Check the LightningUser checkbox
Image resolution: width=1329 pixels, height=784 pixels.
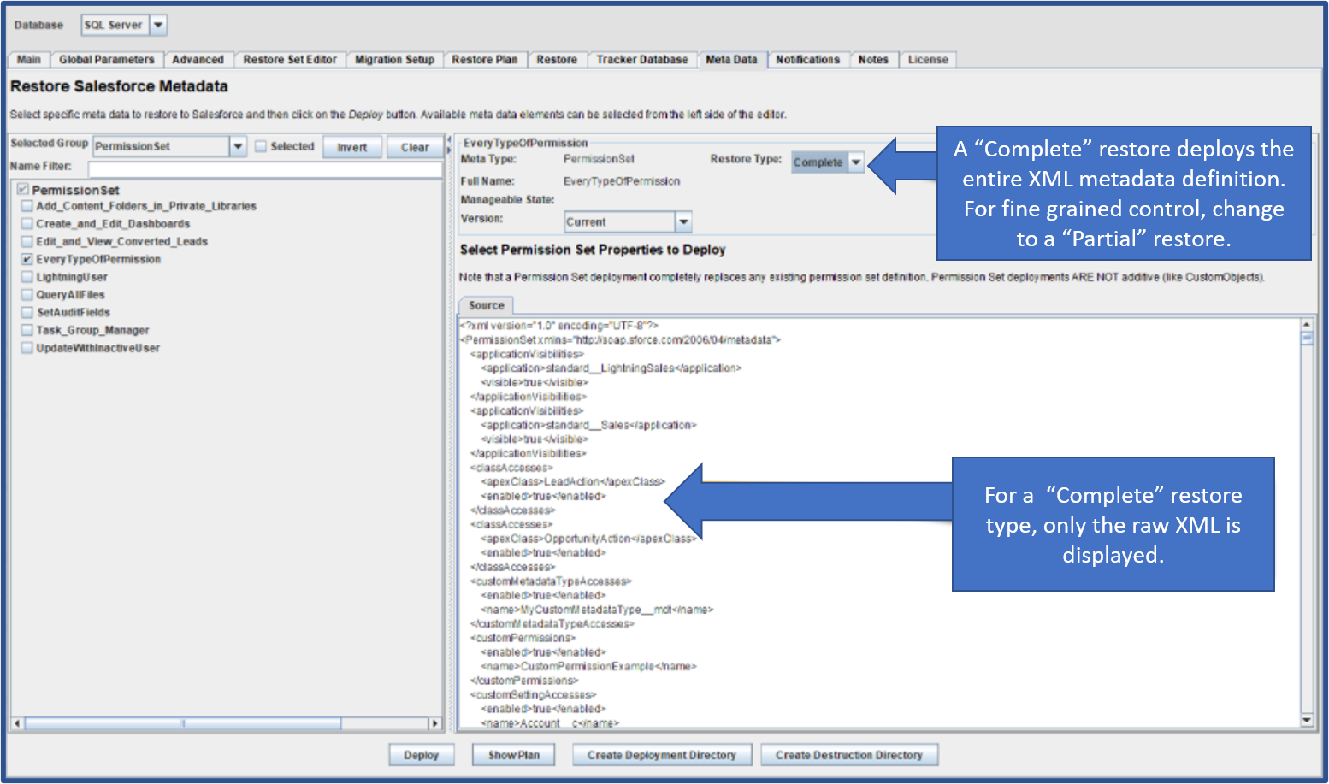[27, 277]
